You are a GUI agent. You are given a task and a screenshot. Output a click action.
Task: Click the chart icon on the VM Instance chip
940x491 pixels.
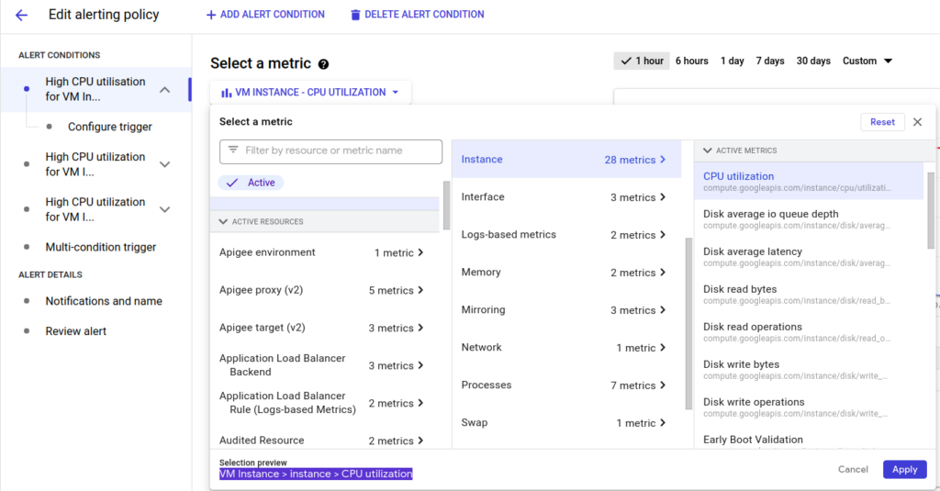click(226, 93)
